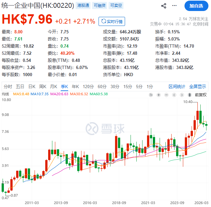Click the chart undo arrow icon
The image size is (211, 207).
[151, 95]
